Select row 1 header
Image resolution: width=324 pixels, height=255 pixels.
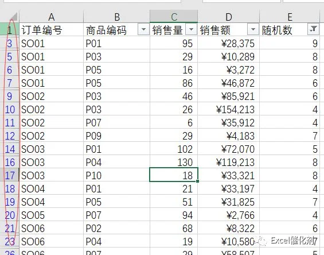coord(10,30)
